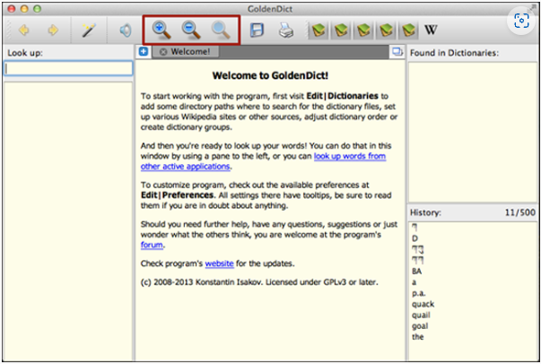This screenshot has height=364, width=541.
Task: Close the Welcome! tab
Action: tap(162, 52)
